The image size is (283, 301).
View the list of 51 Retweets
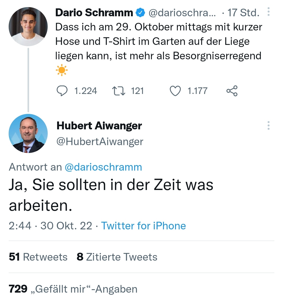pos(38,257)
